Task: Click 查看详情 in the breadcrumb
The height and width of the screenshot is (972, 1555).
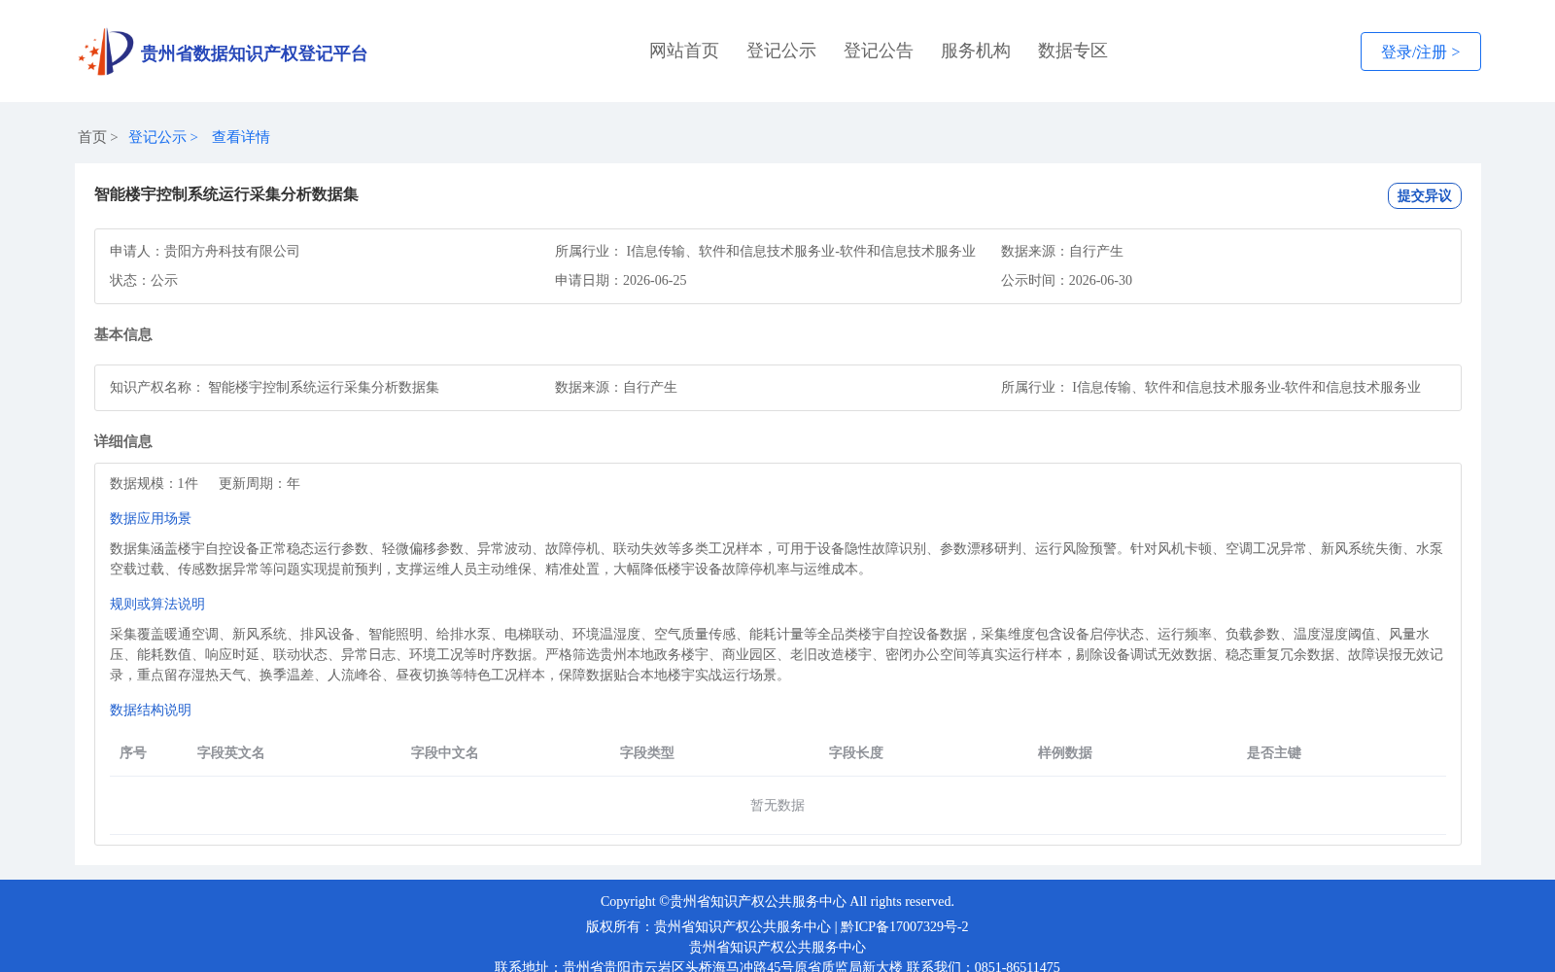Action: point(241,137)
